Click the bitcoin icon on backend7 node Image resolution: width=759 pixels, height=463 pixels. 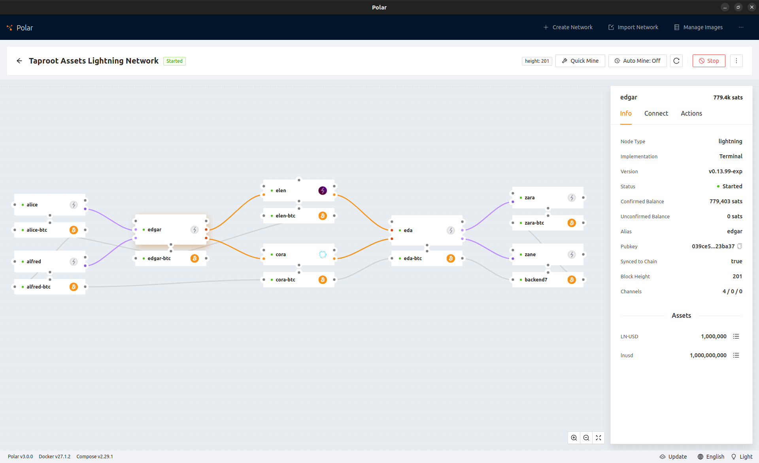[572, 280]
